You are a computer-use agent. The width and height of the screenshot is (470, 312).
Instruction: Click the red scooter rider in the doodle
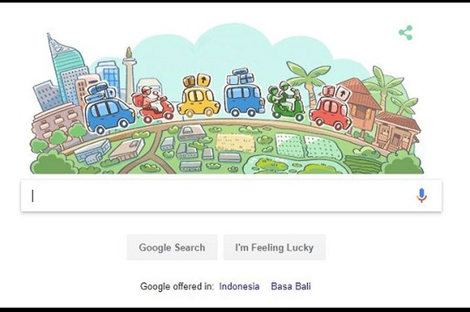pyautogui.click(x=153, y=104)
